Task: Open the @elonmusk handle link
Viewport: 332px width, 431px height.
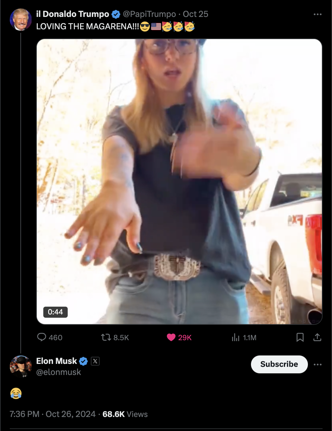Action: click(59, 372)
